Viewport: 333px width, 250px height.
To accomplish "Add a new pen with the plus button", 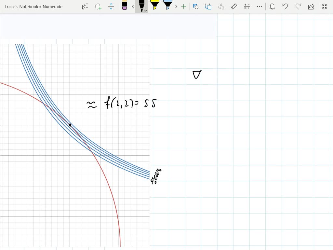I will (184, 7).
